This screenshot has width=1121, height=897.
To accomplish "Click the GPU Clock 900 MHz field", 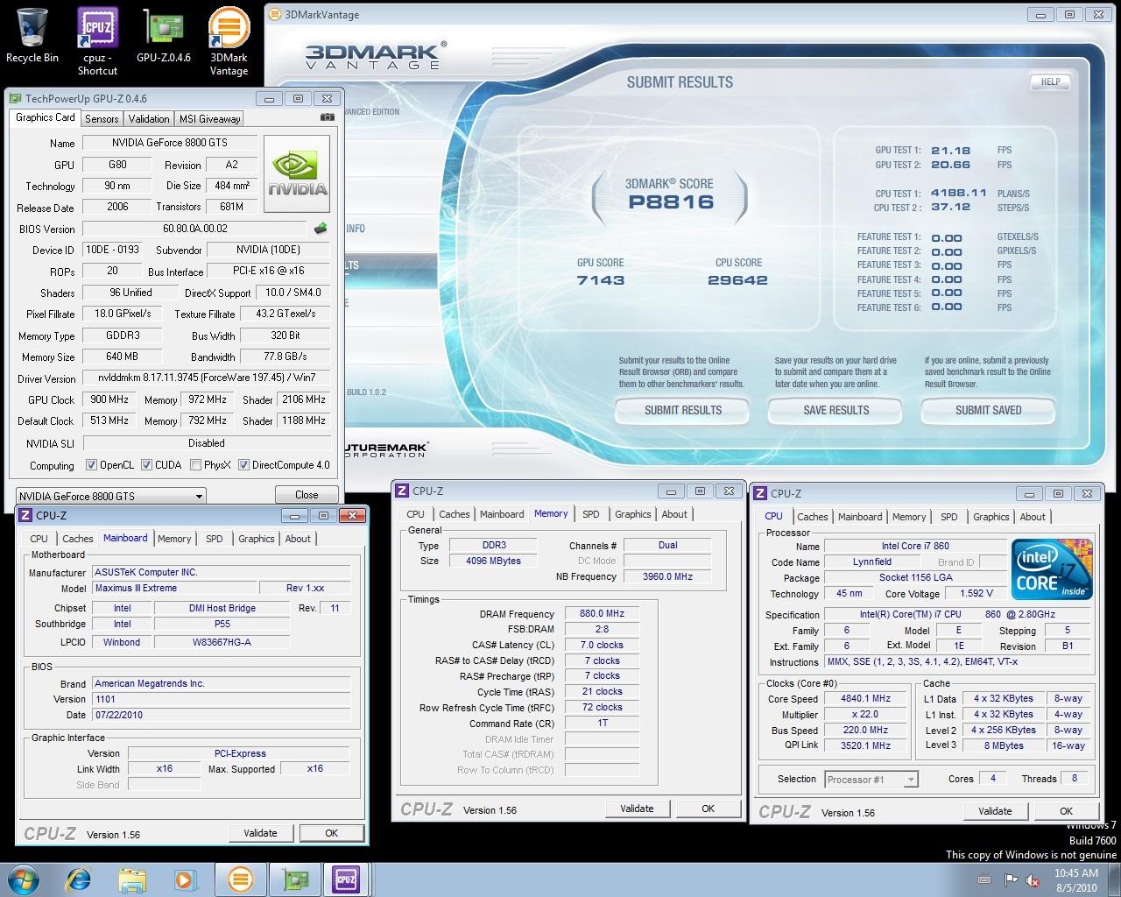I will tap(110, 399).
